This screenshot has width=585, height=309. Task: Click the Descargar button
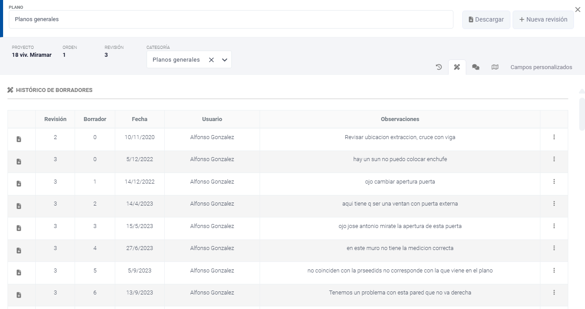click(x=486, y=20)
